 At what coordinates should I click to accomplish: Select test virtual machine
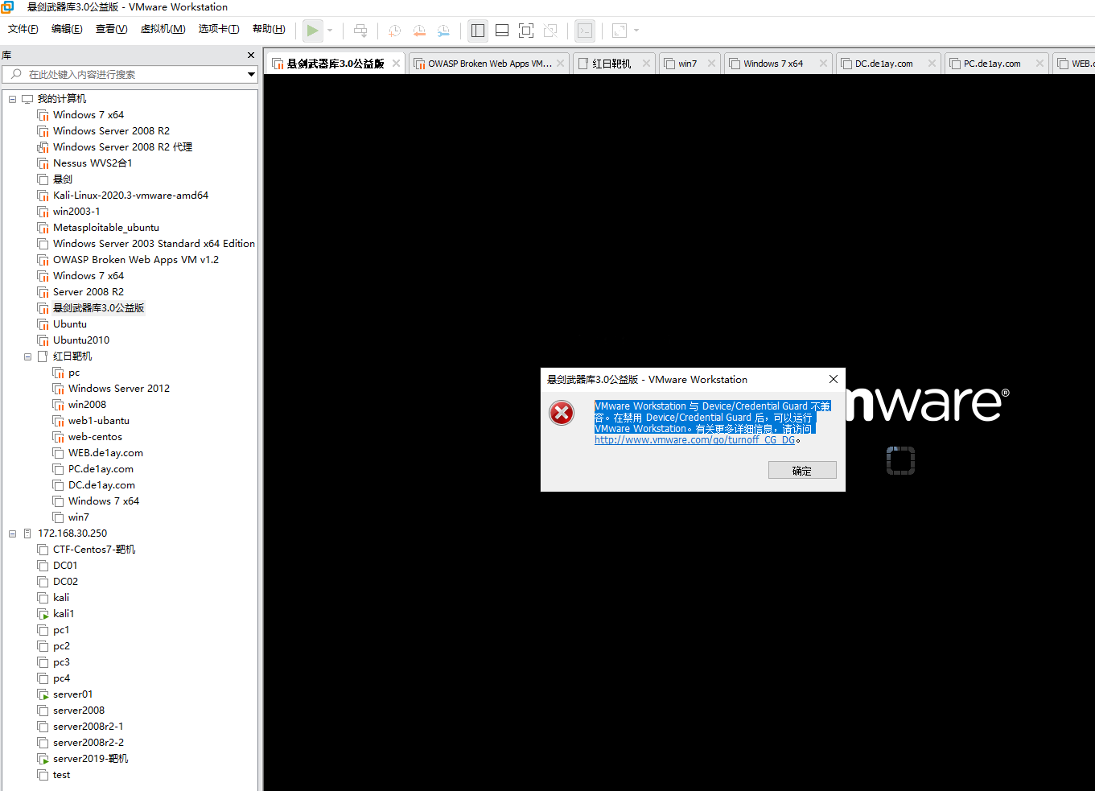click(61, 775)
